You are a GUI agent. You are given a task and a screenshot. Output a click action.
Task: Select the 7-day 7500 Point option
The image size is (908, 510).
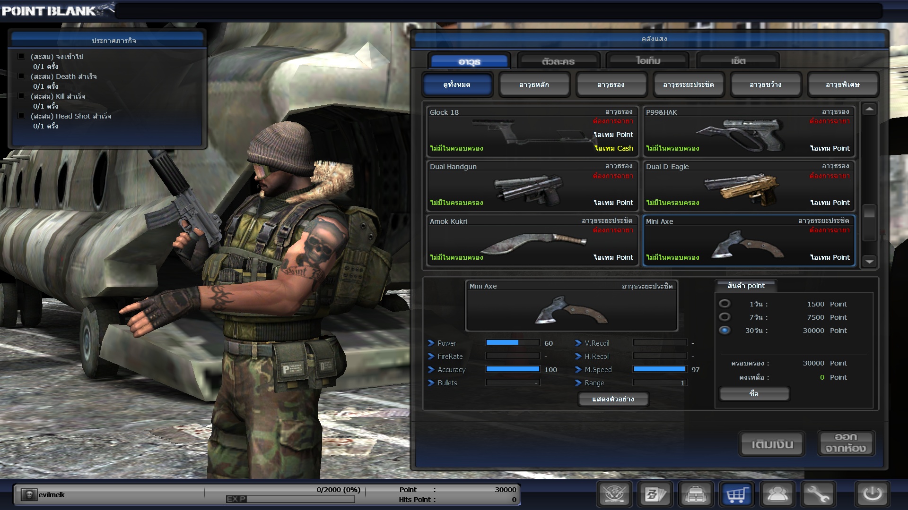[725, 317]
